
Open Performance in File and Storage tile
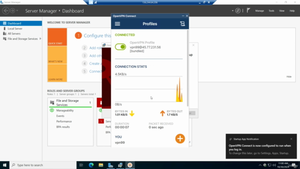(x=64, y=122)
